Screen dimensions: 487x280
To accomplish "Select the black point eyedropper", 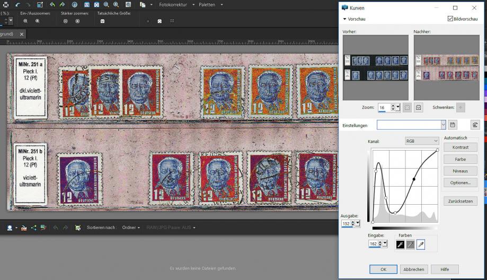I will (400, 244).
